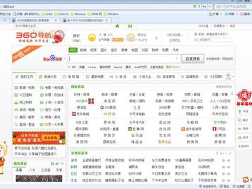Open the Microsoft bookmark folder
Image resolution: width=252 pixels, height=189 pixels.
[x=78, y=14]
